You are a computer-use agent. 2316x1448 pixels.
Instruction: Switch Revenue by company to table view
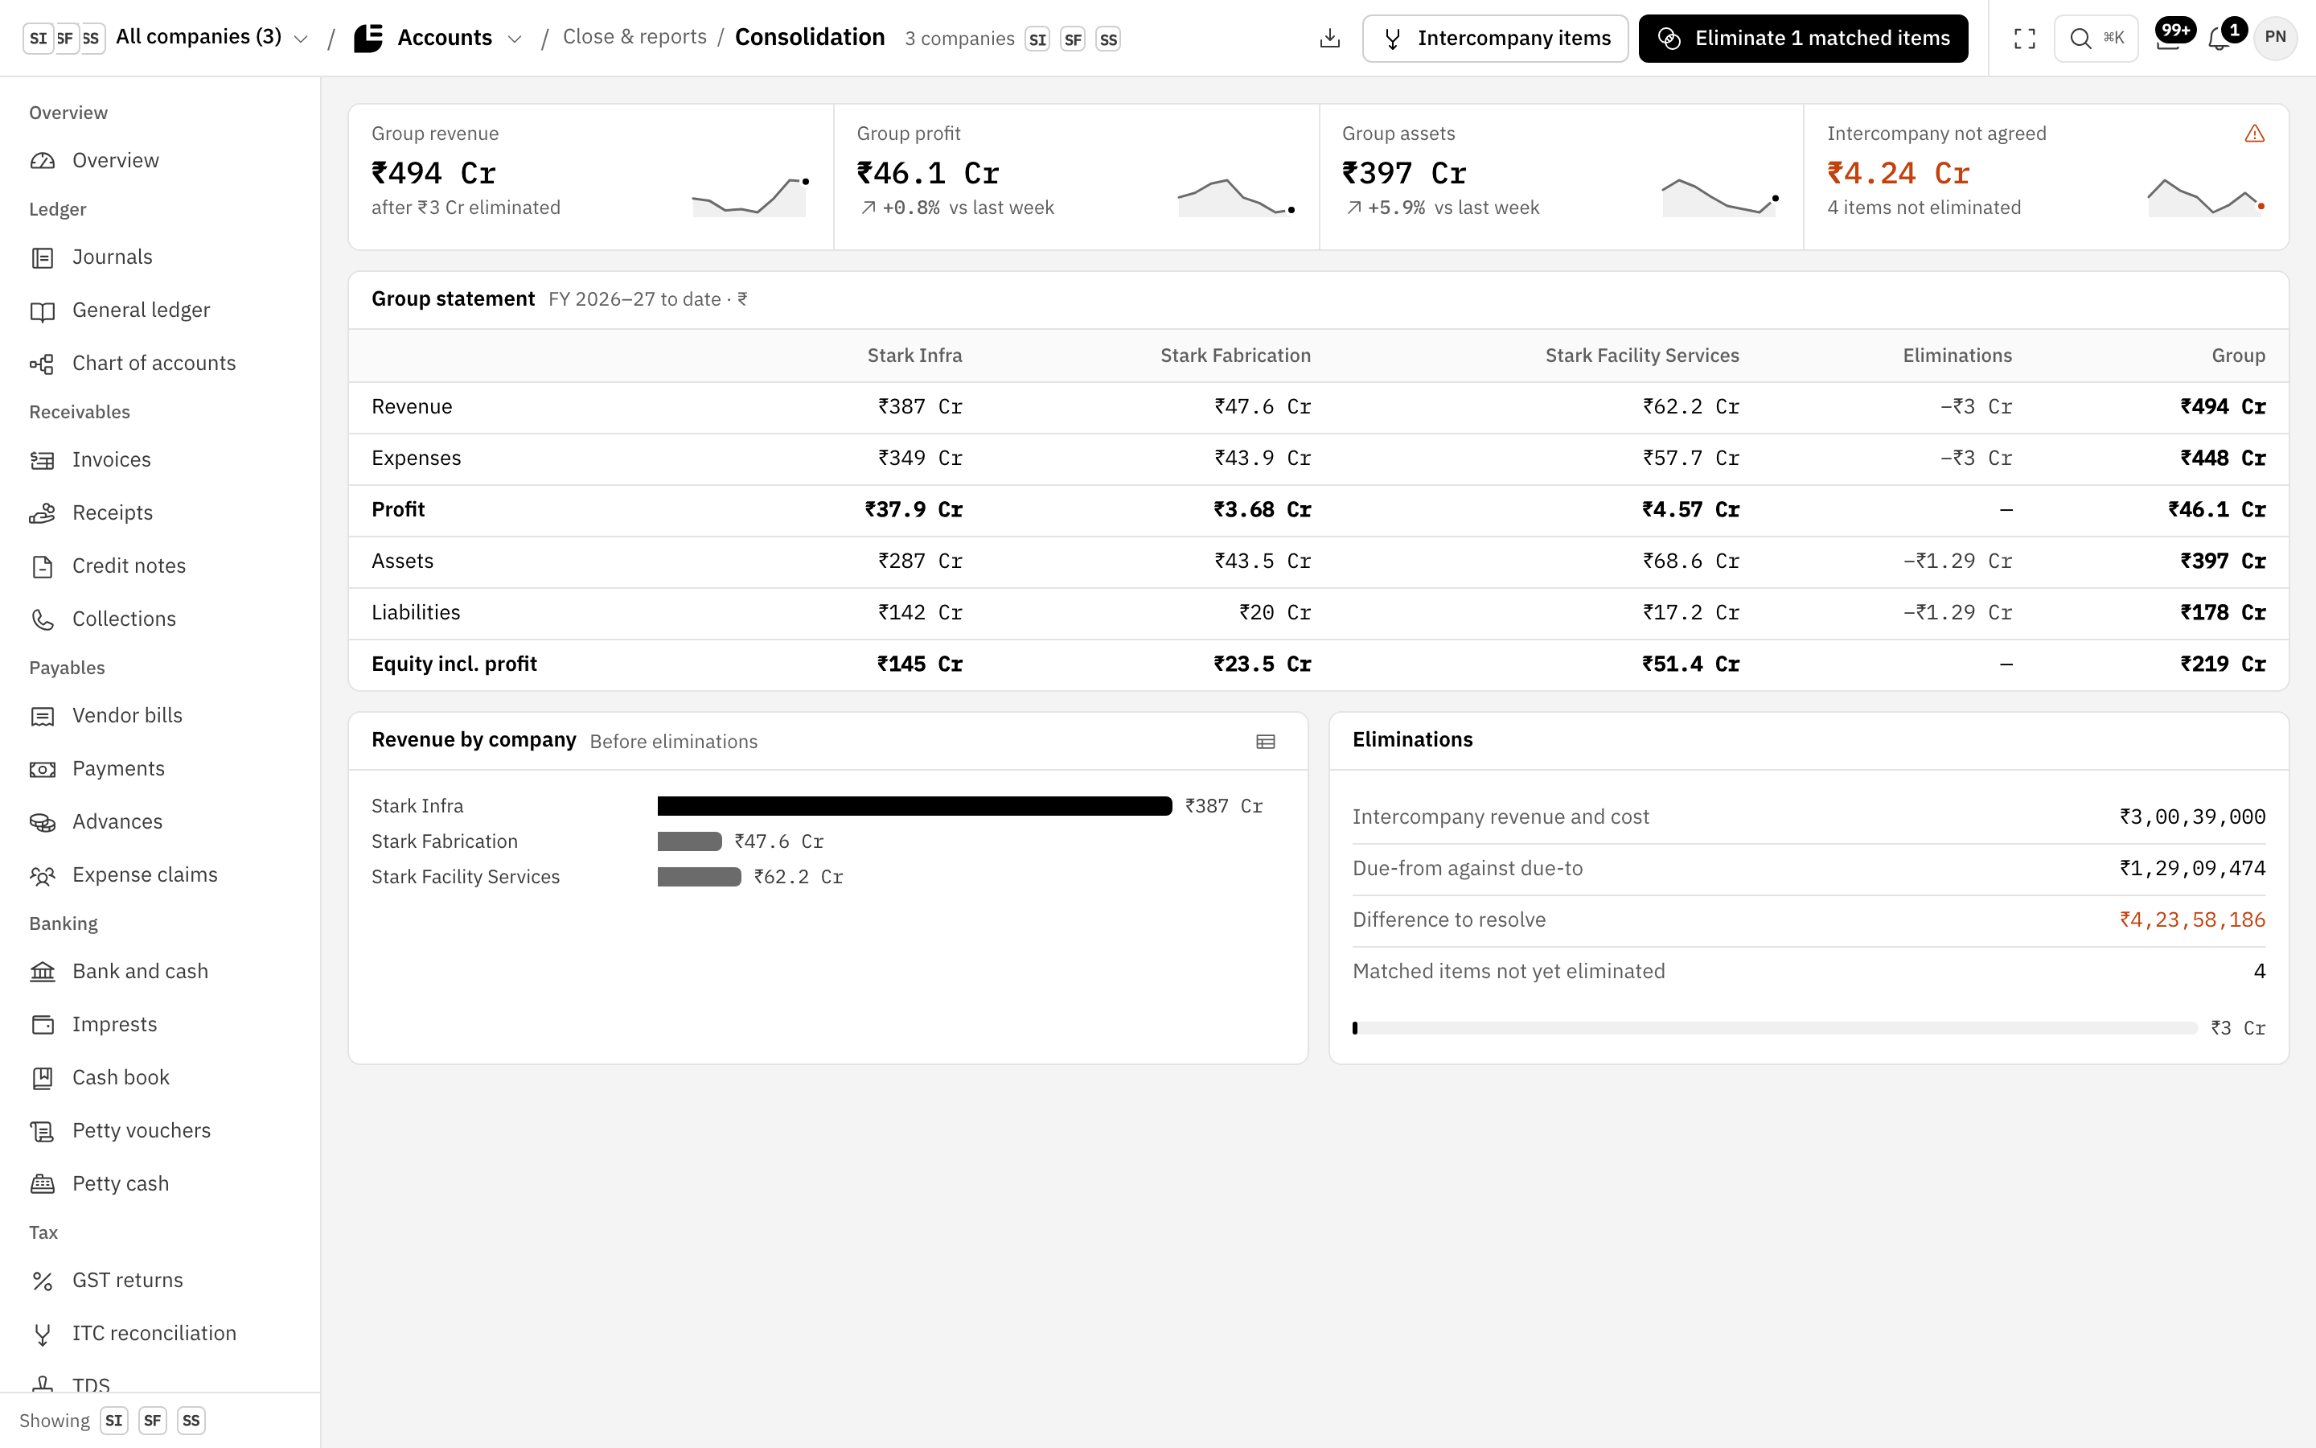[x=1265, y=741]
